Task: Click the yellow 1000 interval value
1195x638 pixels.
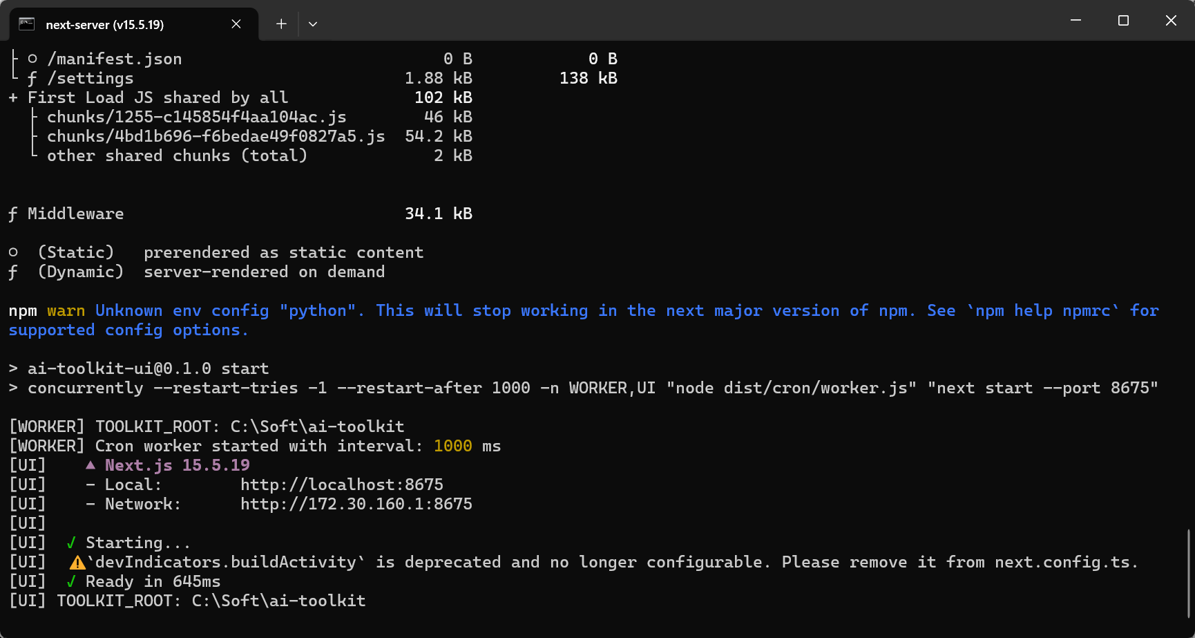Action: pyautogui.click(x=453, y=446)
